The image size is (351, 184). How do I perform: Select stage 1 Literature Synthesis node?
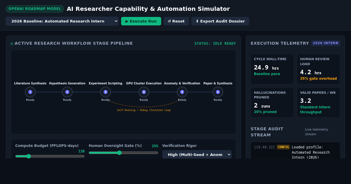coord(30,92)
